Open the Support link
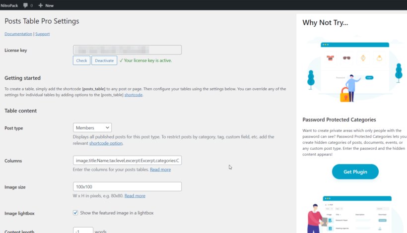407x233 pixels. (x=42, y=34)
